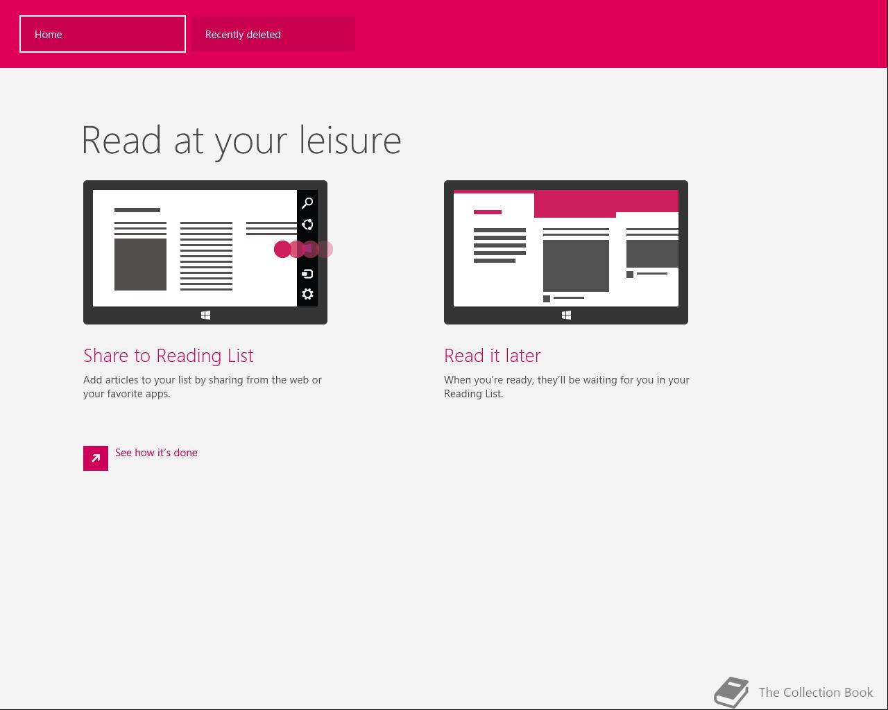This screenshot has width=888, height=710.
Task: Click the Read at your leisure title
Action: tap(241, 141)
